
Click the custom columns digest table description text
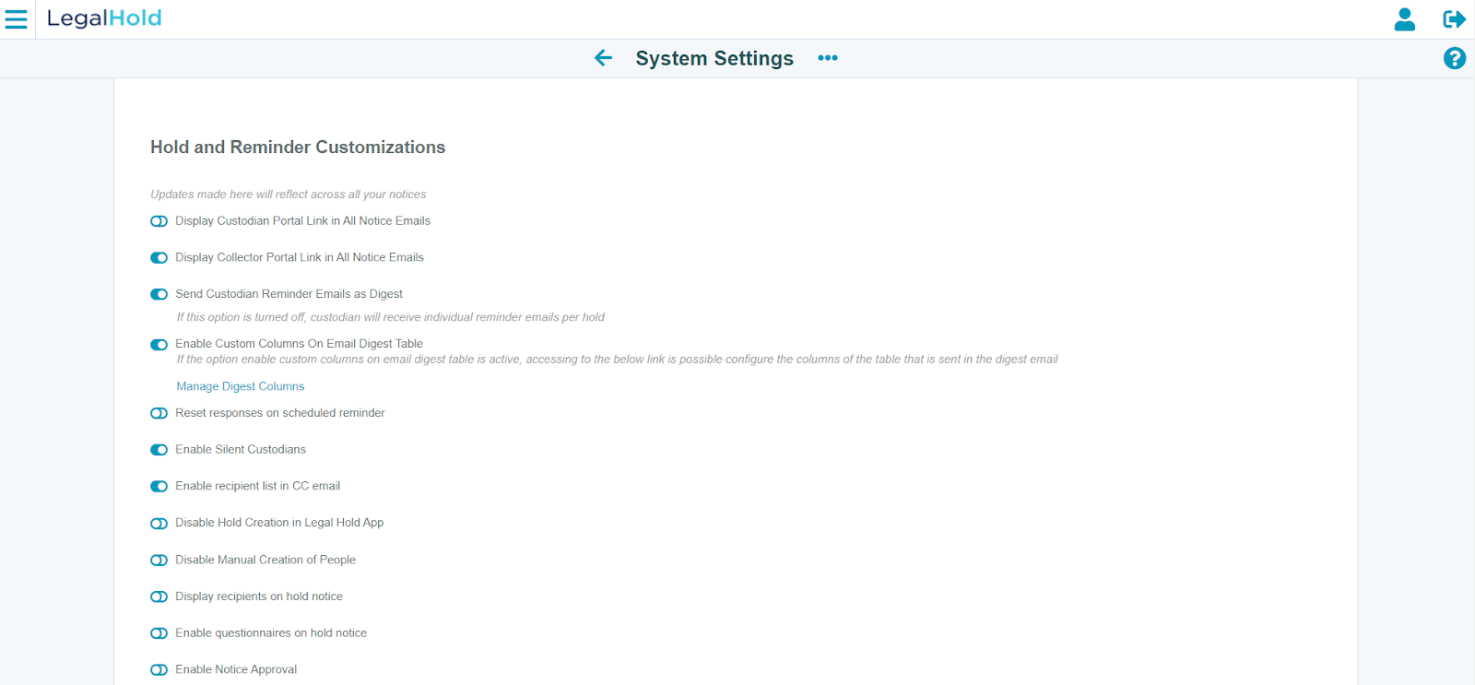(618, 360)
